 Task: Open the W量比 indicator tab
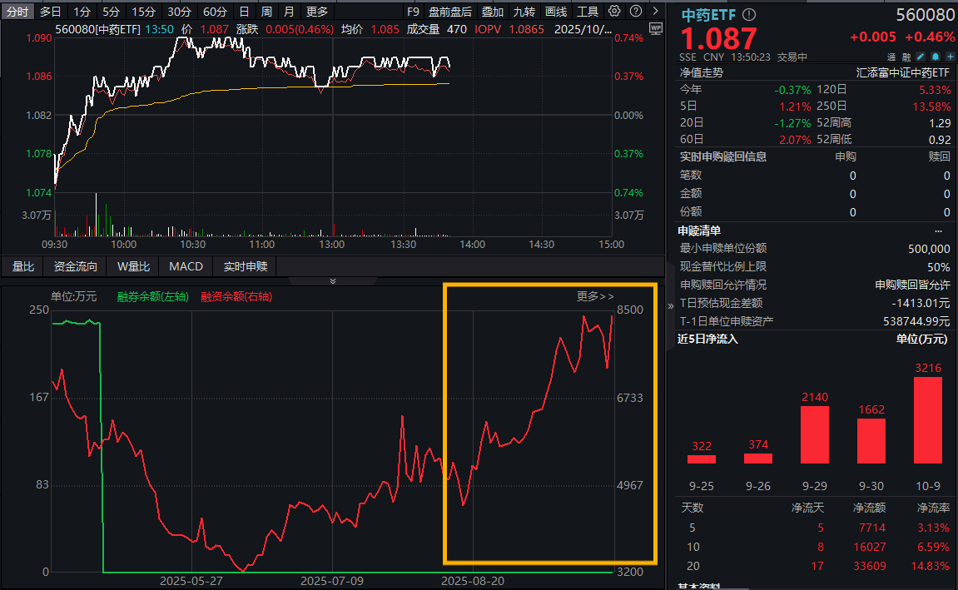point(133,266)
